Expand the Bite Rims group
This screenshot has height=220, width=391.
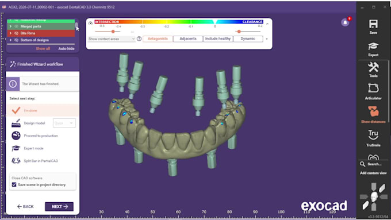[x=10, y=33]
